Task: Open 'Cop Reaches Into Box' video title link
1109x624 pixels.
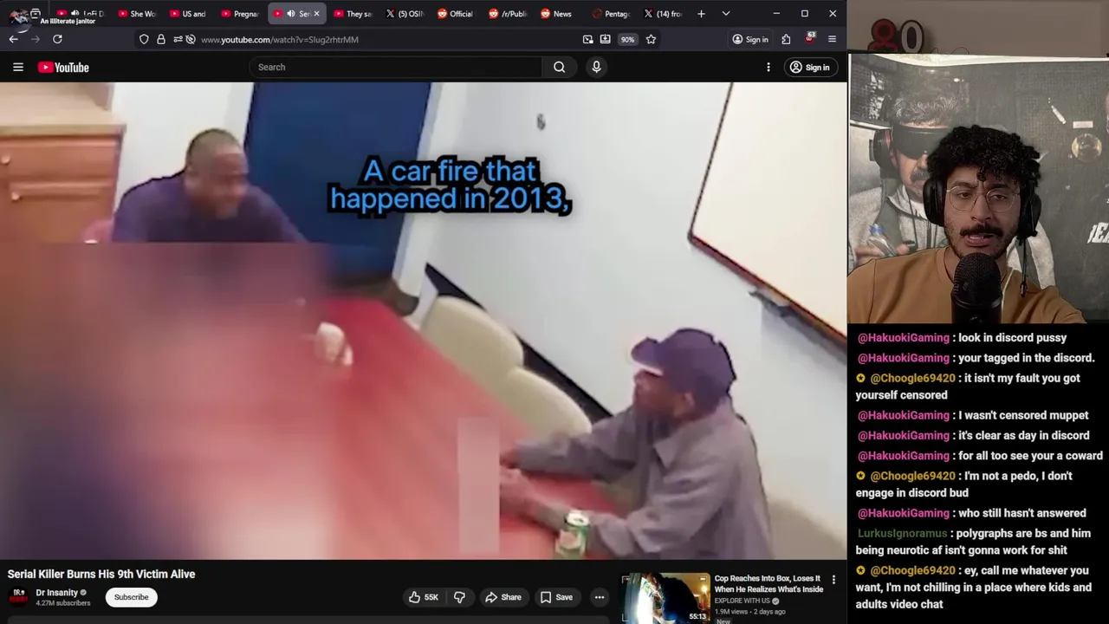Action: pyautogui.click(x=769, y=583)
